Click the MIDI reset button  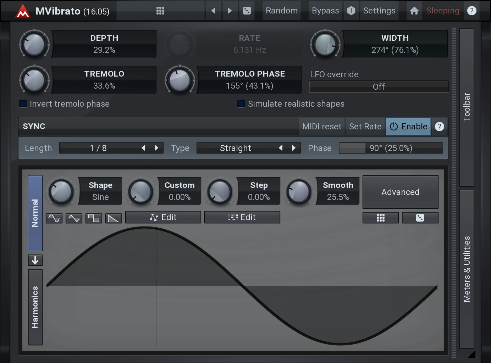(322, 127)
